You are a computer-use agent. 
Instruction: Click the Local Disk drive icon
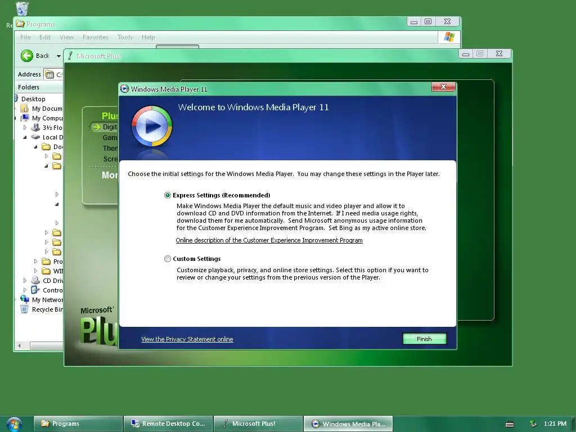(x=35, y=137)
